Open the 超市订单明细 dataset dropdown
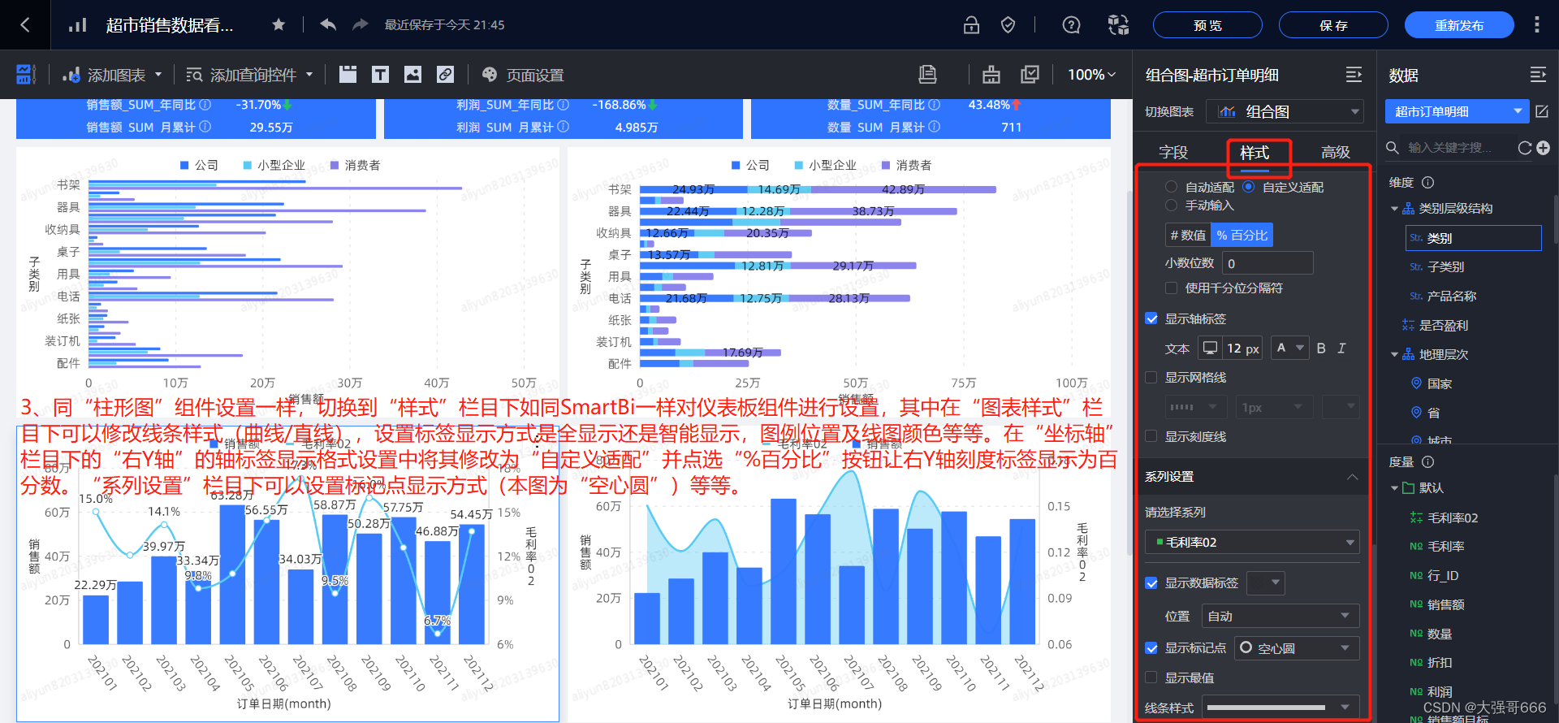1559x723 pixels. [x=1457, y=111]
